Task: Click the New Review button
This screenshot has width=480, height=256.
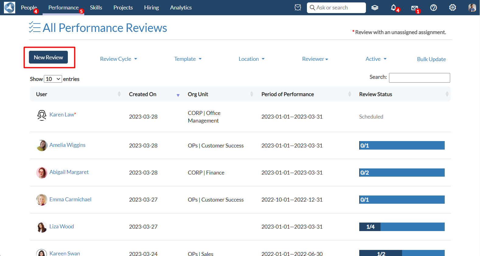Action: [x=48, y=57]
